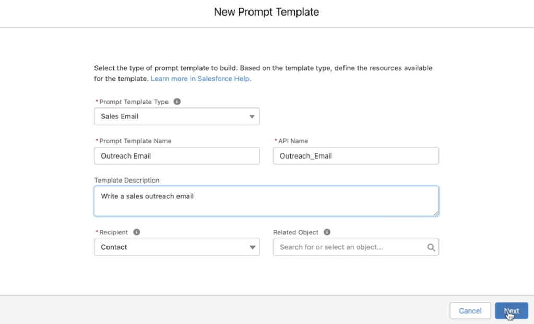Viewport: 534px width, 324px height.
Task: Click the Prompt Template Name label
Action: pos(135,141)
